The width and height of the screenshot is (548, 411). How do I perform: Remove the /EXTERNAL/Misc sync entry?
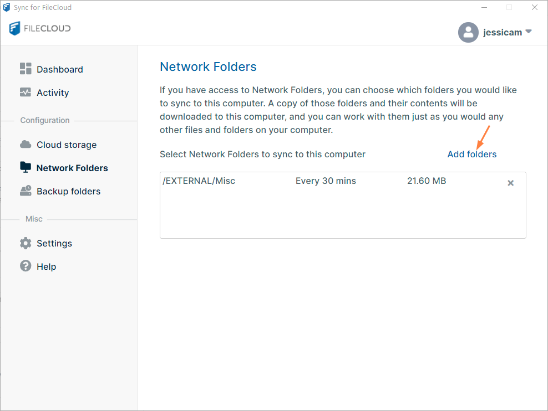tap(510, 183)
